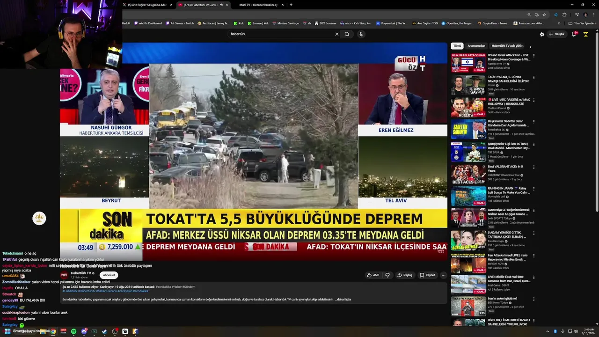This screenshot has height=337, width=599.
Task: Like the video with the 46 B thumbs up
Action: (373, 275)
